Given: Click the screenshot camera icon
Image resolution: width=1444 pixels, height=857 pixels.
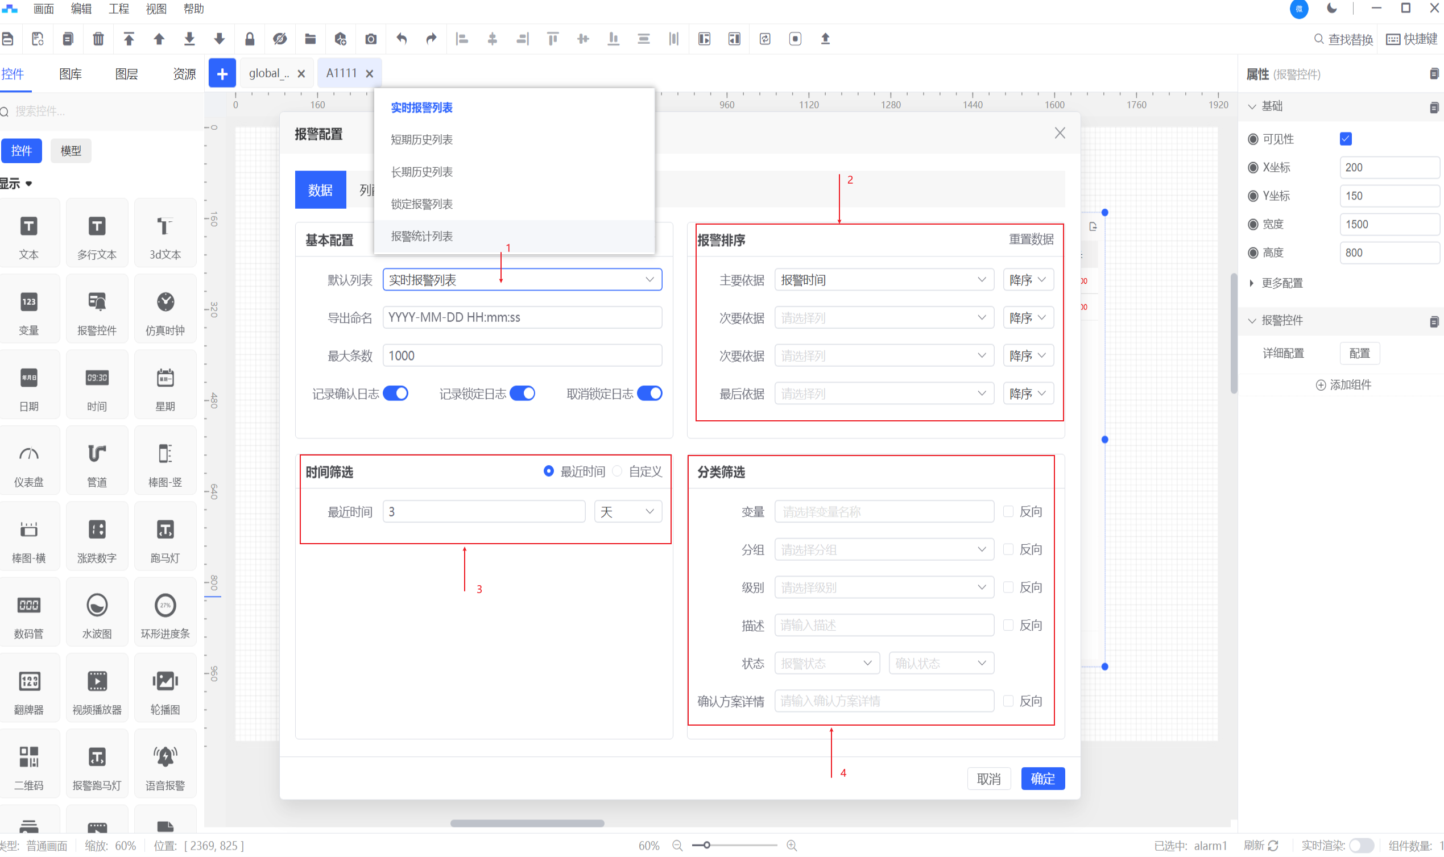Looking at the screenshot, I should coord(371,39).
